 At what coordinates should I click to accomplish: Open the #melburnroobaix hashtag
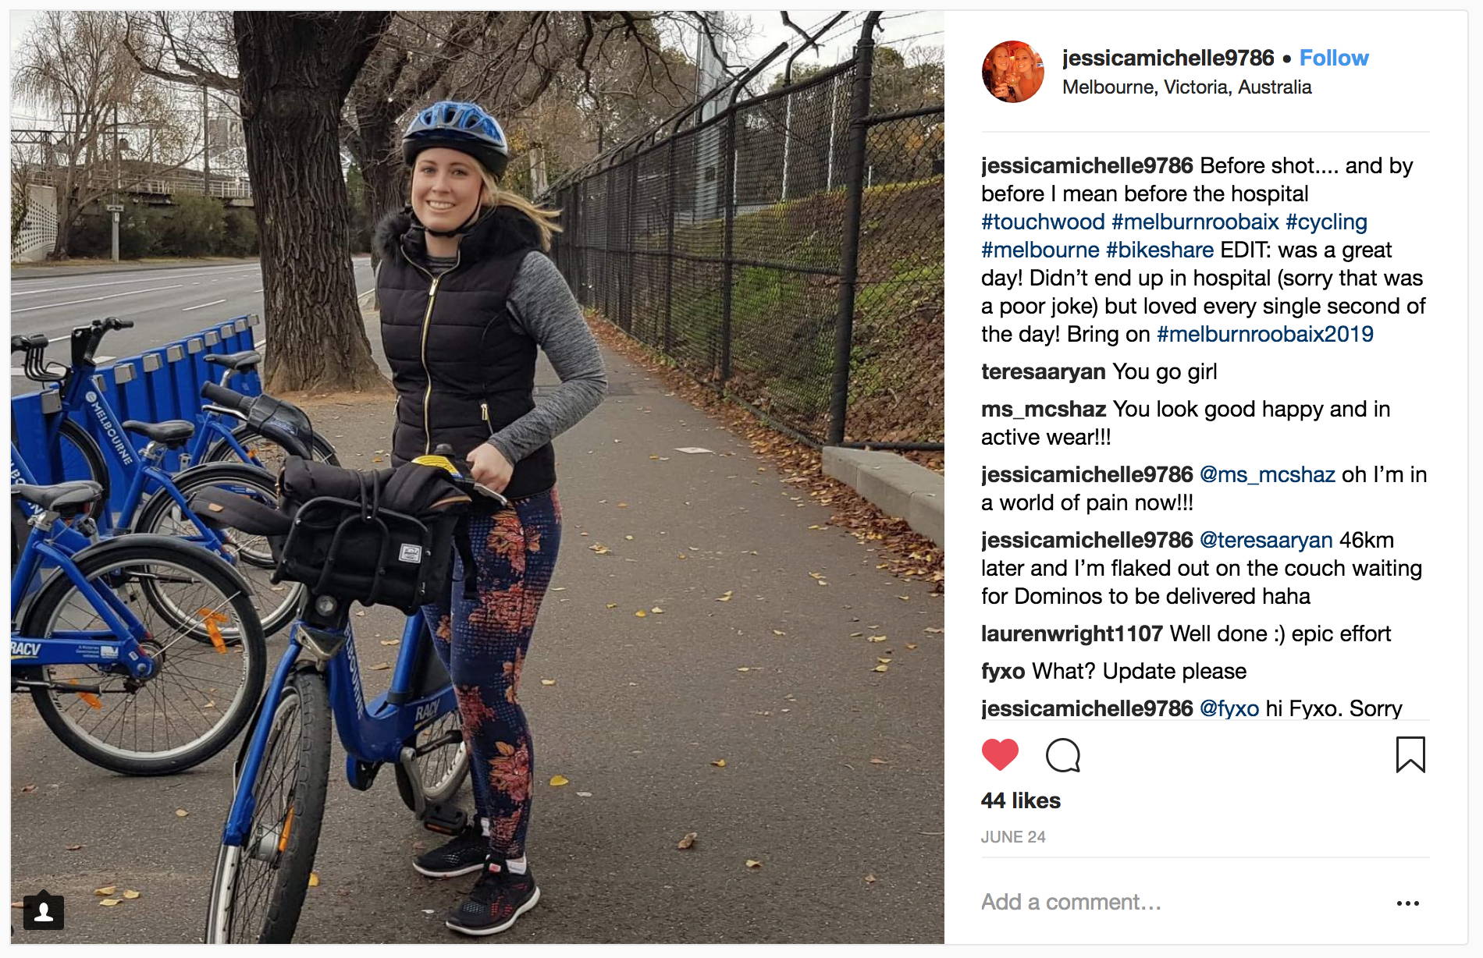[x=1195, y=222]
